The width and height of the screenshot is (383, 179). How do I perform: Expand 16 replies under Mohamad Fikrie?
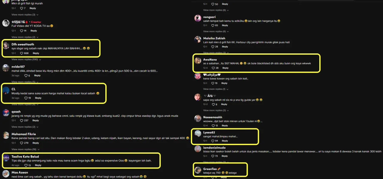[x=24, y=149]
